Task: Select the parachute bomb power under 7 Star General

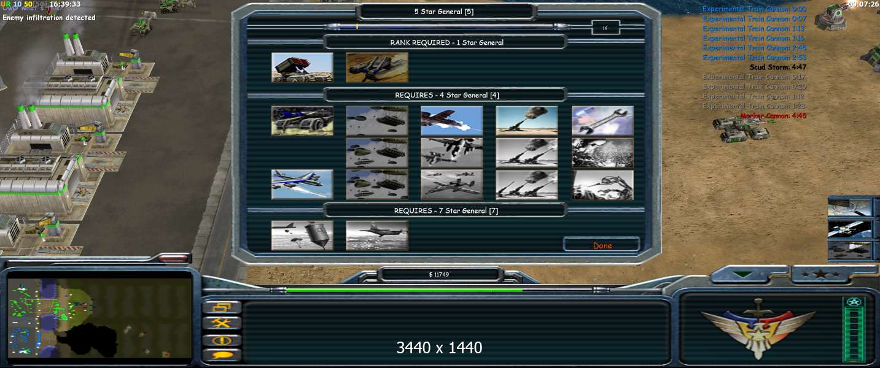Action: [302, 236]
